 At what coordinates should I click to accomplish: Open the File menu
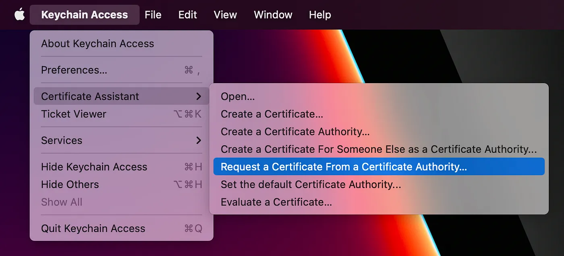153,15
